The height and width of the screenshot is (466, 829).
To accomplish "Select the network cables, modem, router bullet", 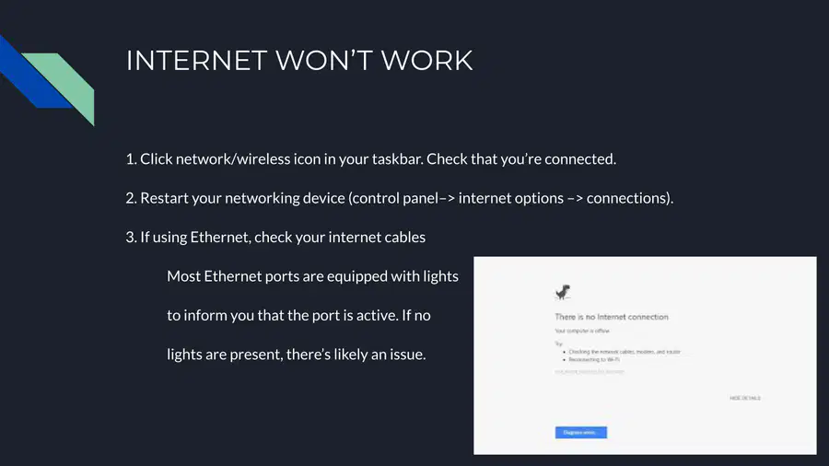I will (625, 352).
